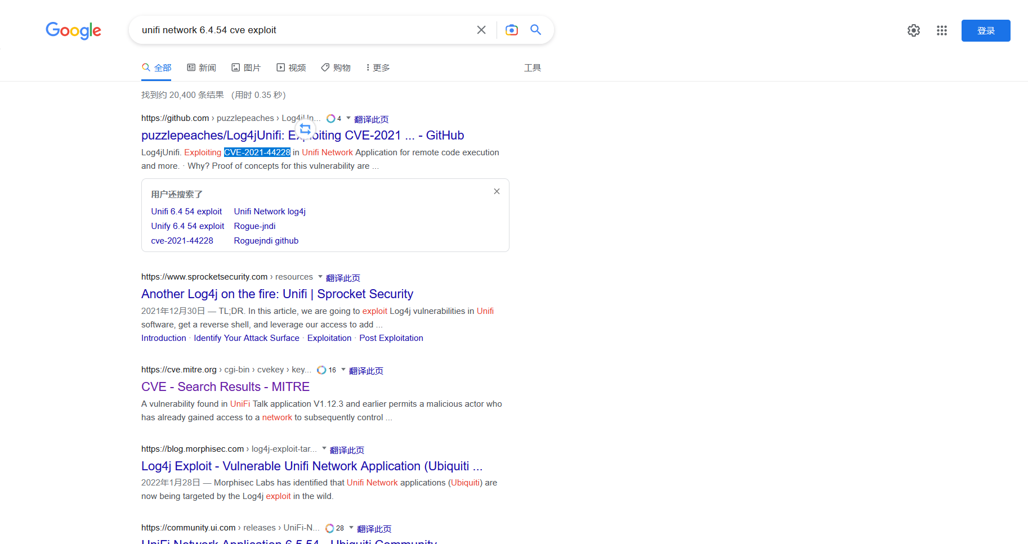Search related 'Unifi 6.4 54 exploit'

[186, 212]
